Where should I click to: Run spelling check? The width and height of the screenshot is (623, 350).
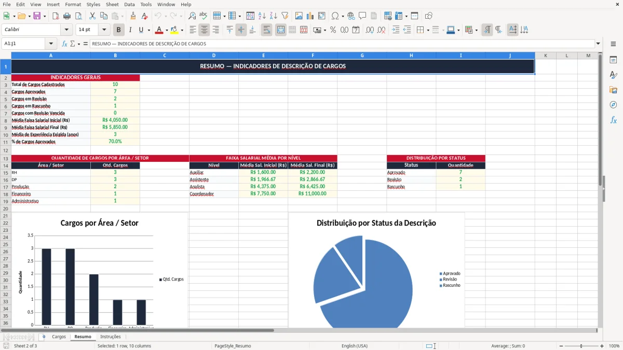pos(204,16)
